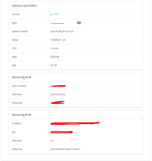Viewport: 152px width, 161px height.
Task: Click the IPv6 netmask 64 value
Action: [52, 141]
